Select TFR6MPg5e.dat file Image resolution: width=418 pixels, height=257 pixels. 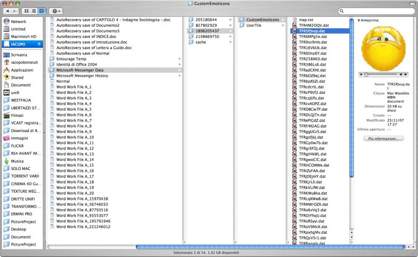click(x=313, y=37)
